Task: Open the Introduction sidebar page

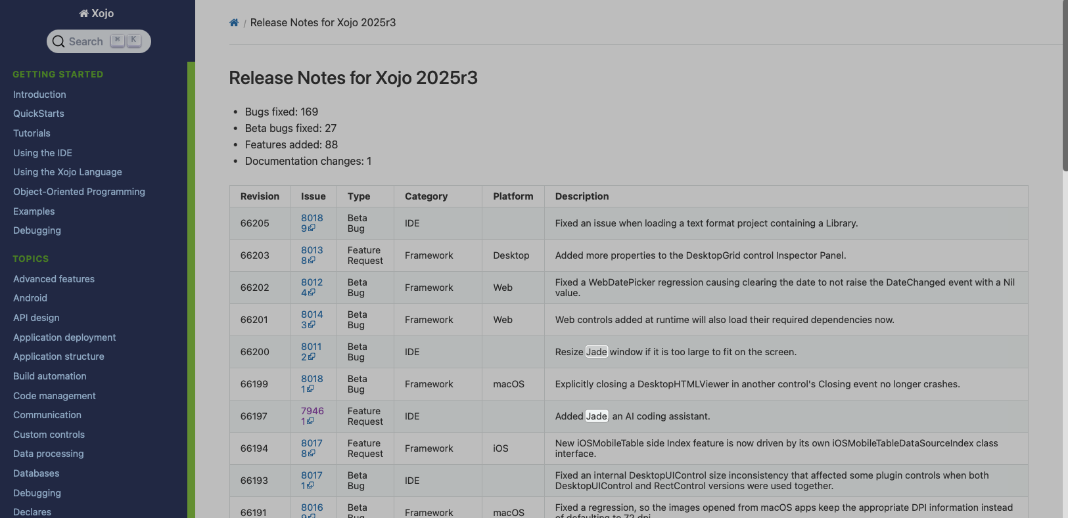Action: click(39, 95)
